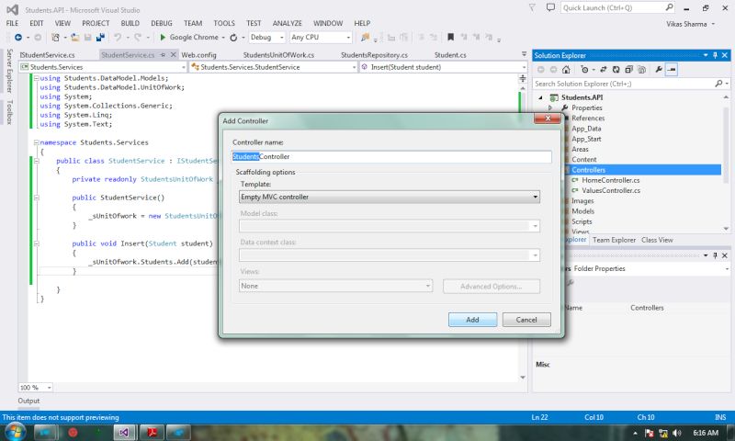
Task: Click the Vikas Sharma account name
Action: (x=686, y=24)
